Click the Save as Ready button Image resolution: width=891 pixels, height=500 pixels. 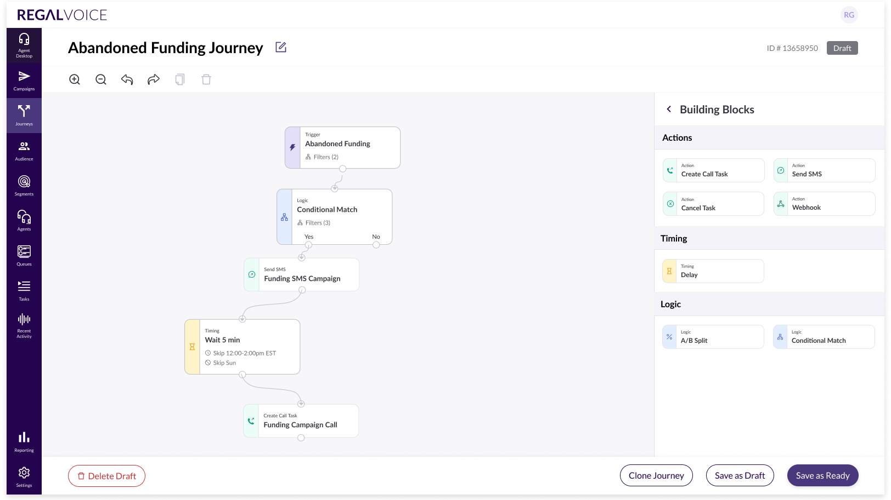tap(822, 475)
